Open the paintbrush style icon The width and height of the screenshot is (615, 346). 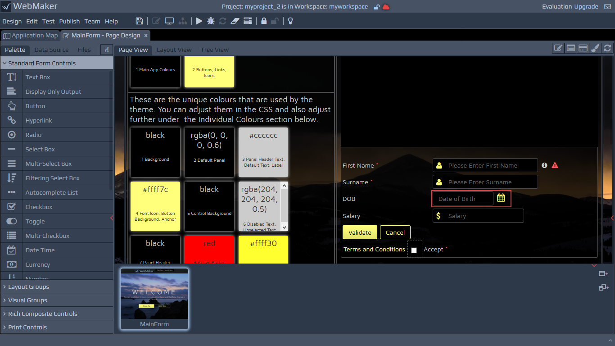coord(595,48)
